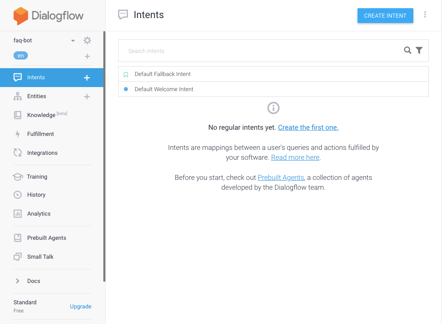Screen dimensions: 442x324
Task: Select the en language pill
Action: (21, 55)
